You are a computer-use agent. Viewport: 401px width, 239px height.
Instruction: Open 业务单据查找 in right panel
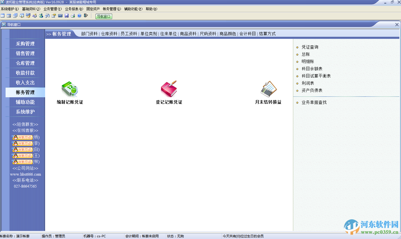coord(314,102)
